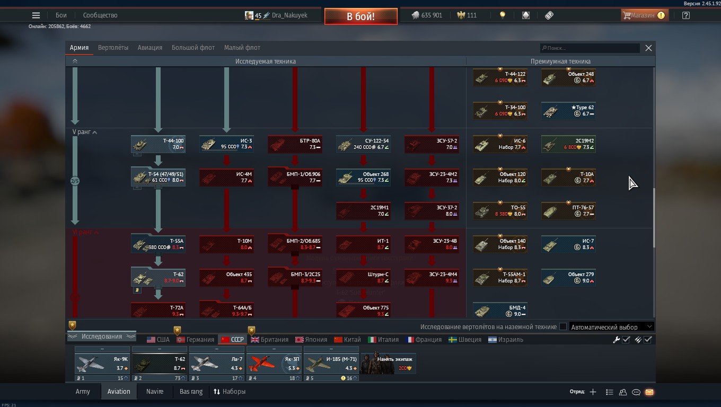Open the Автоматический выбор dropdown
Screen dimensions: 721x407
[611, 327]
